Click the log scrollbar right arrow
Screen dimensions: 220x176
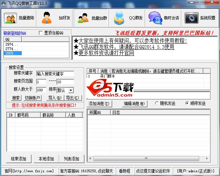(207, 159)
